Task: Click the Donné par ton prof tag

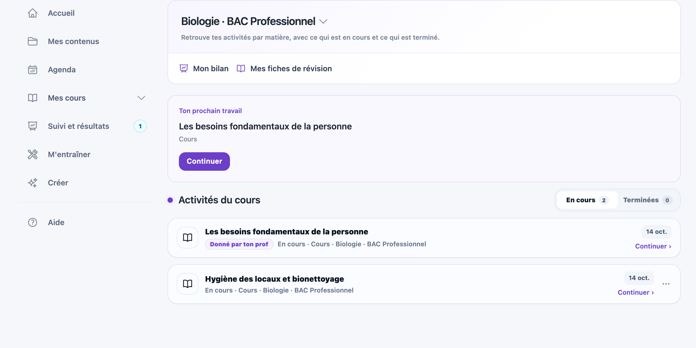Action: tap(239, 244)
